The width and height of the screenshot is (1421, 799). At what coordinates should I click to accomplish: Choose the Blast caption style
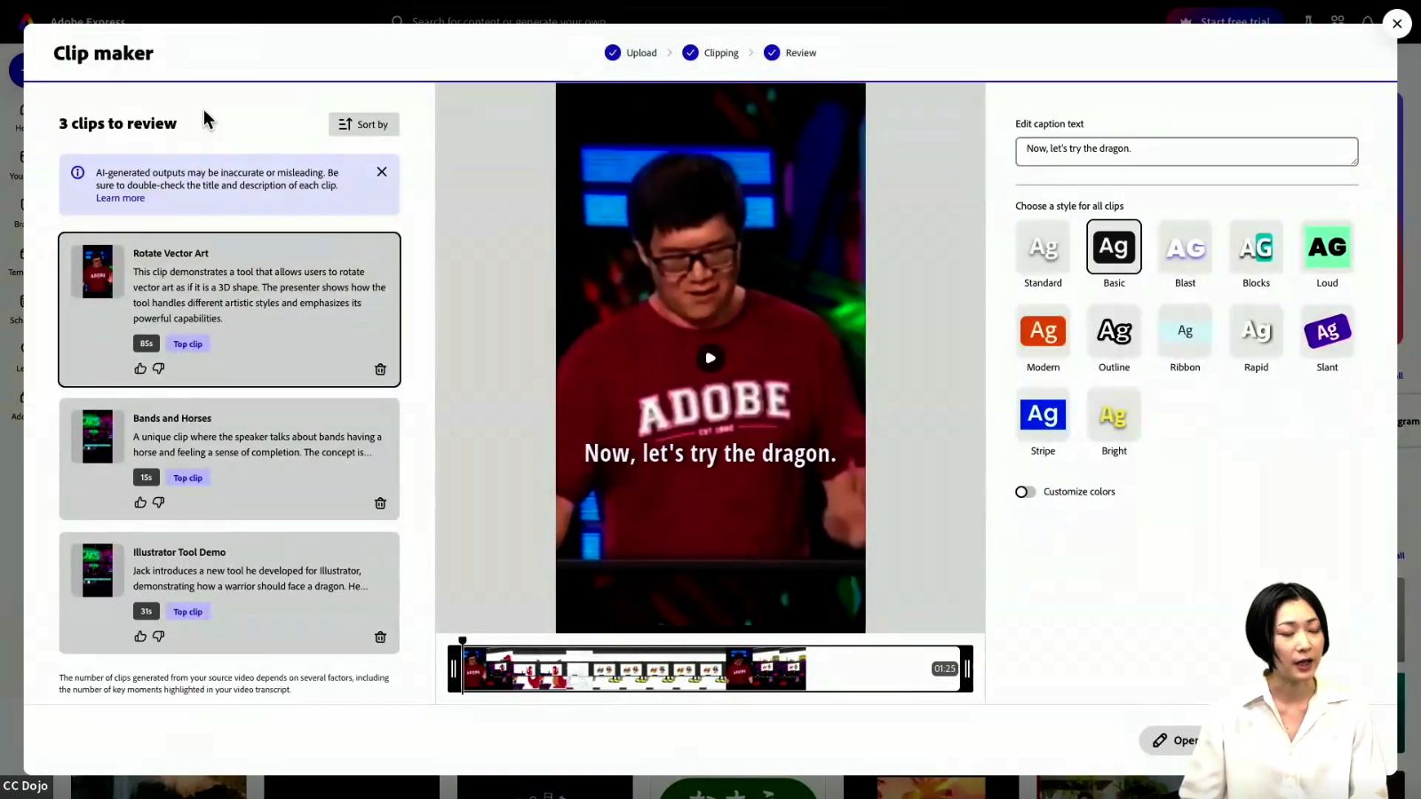pos(1185,247)
